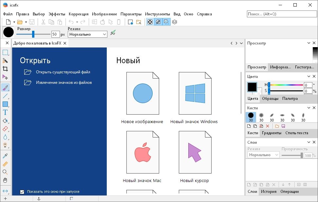Collapse the Просмотр panel chevron
318x202 pixels.
[309, 43]
